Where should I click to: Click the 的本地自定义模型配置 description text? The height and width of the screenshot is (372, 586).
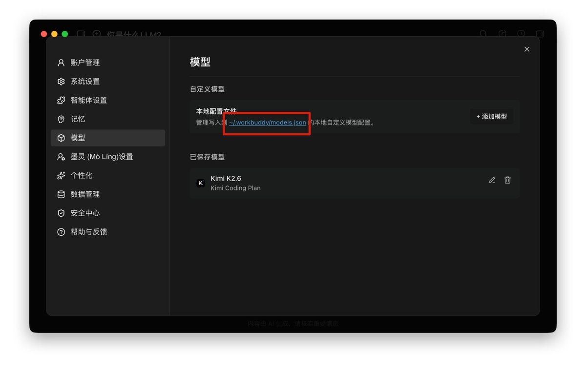[341, 123]
